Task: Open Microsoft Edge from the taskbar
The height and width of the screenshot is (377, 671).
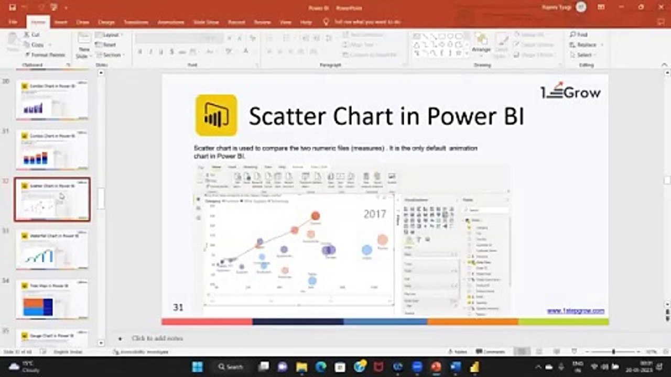Action: coord(321,367)
